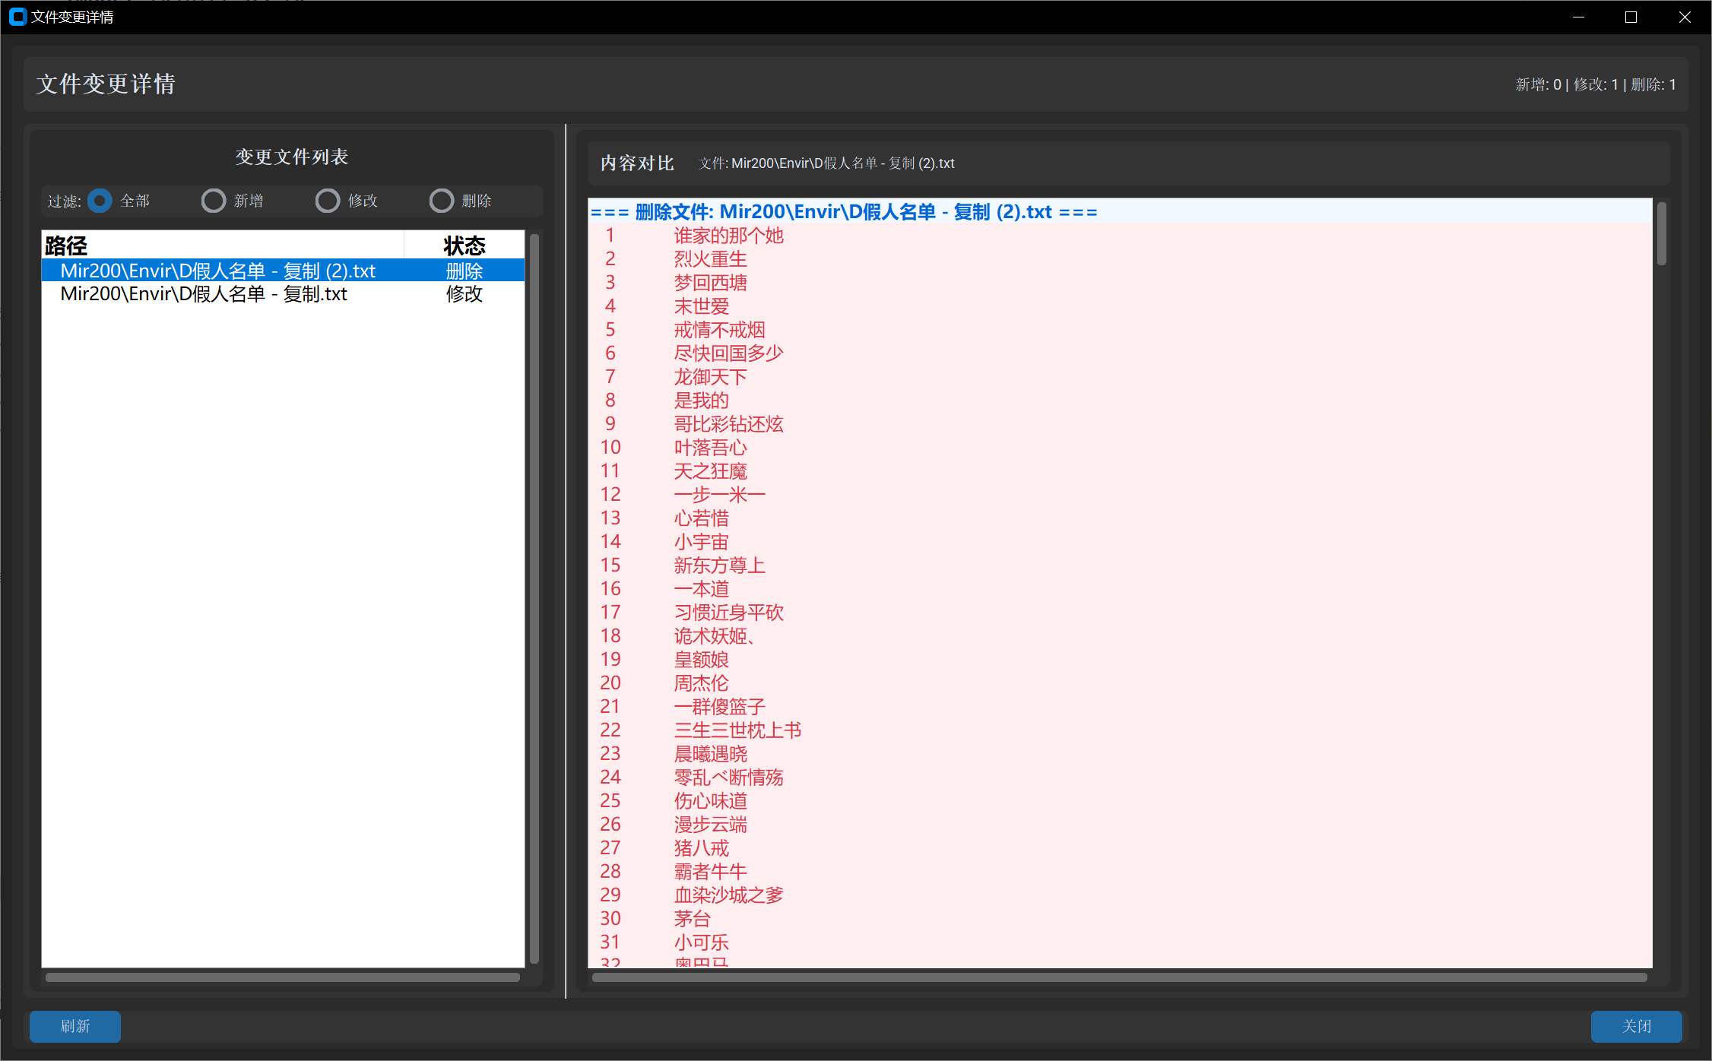Select the D假人名单 - 复制.txt modified row
Screen dimensions: 1712x1061
(x=204, y=294)
